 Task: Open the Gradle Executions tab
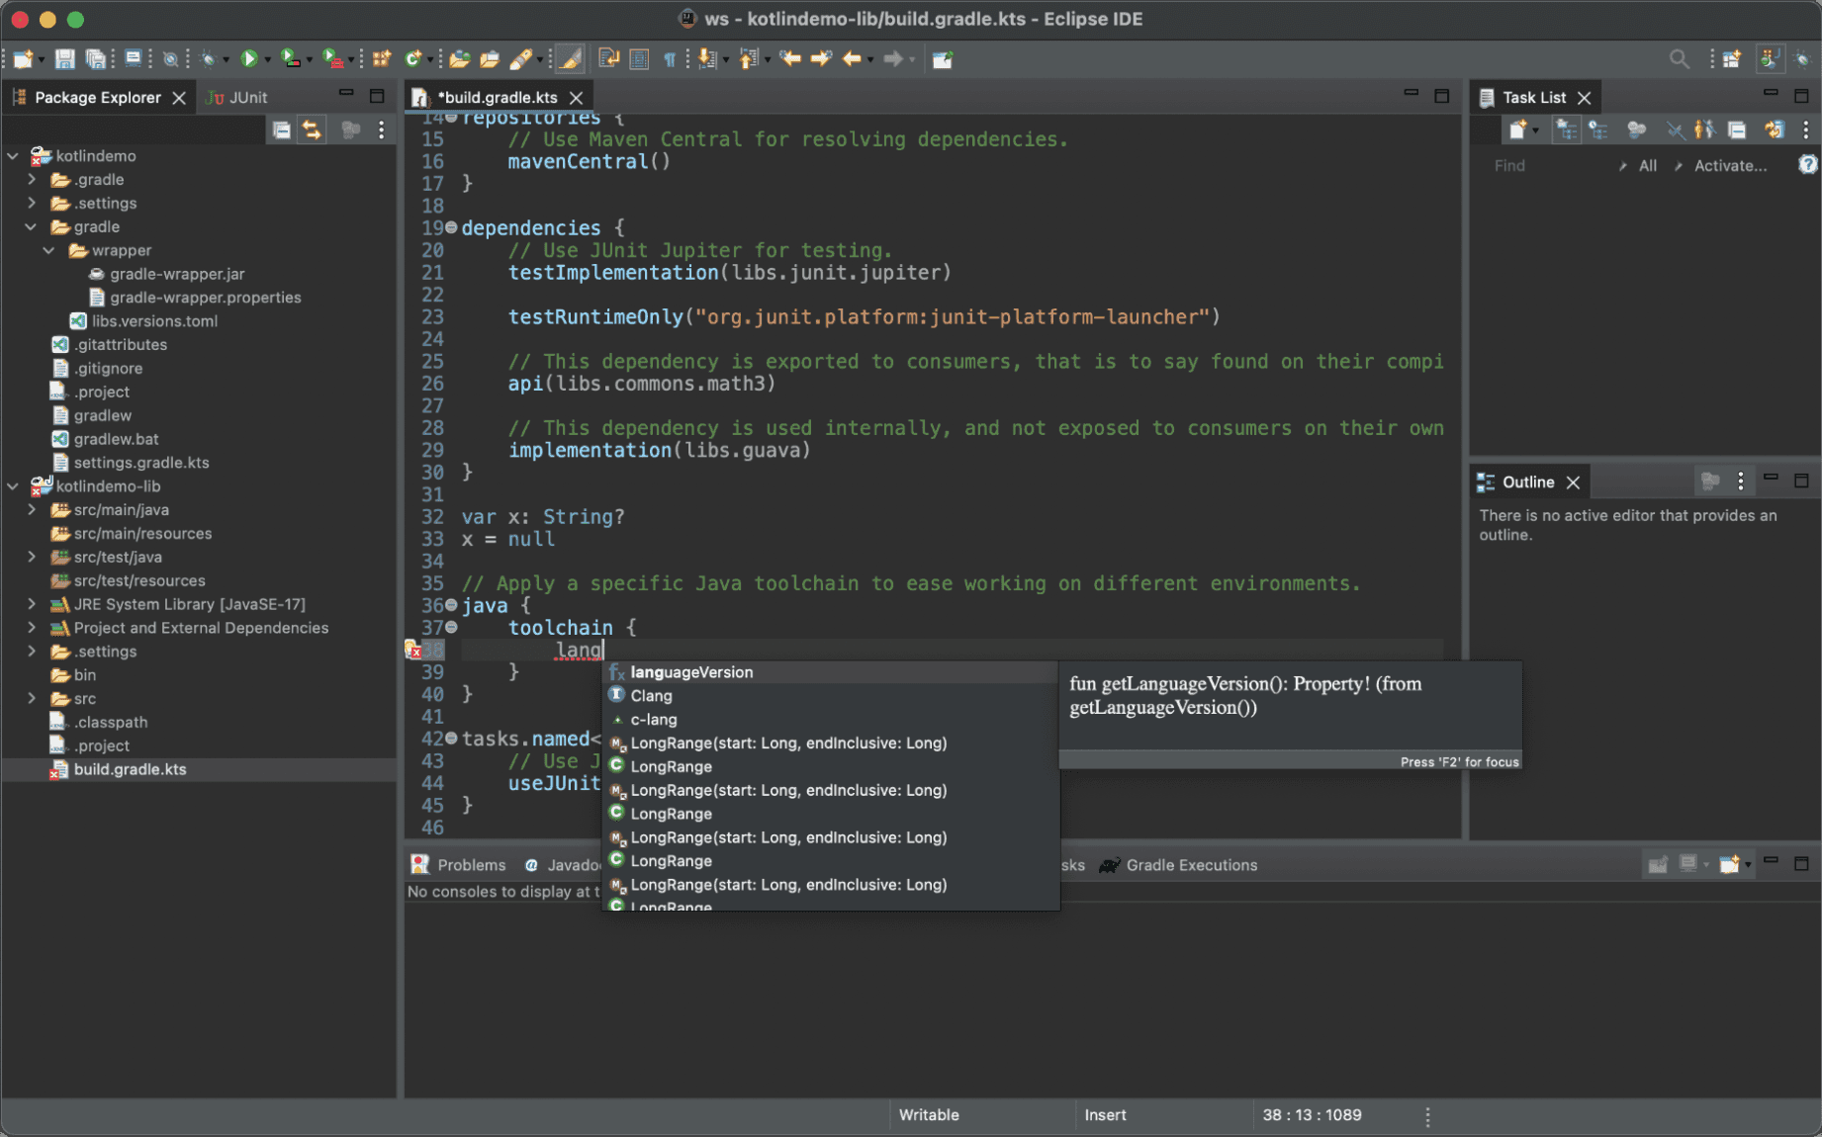[1191, 864]
